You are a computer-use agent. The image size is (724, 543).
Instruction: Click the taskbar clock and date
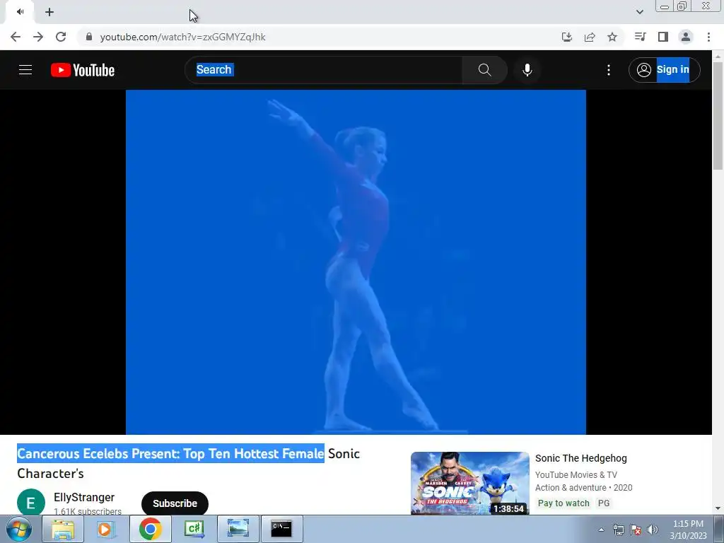(x=688, y=530)
